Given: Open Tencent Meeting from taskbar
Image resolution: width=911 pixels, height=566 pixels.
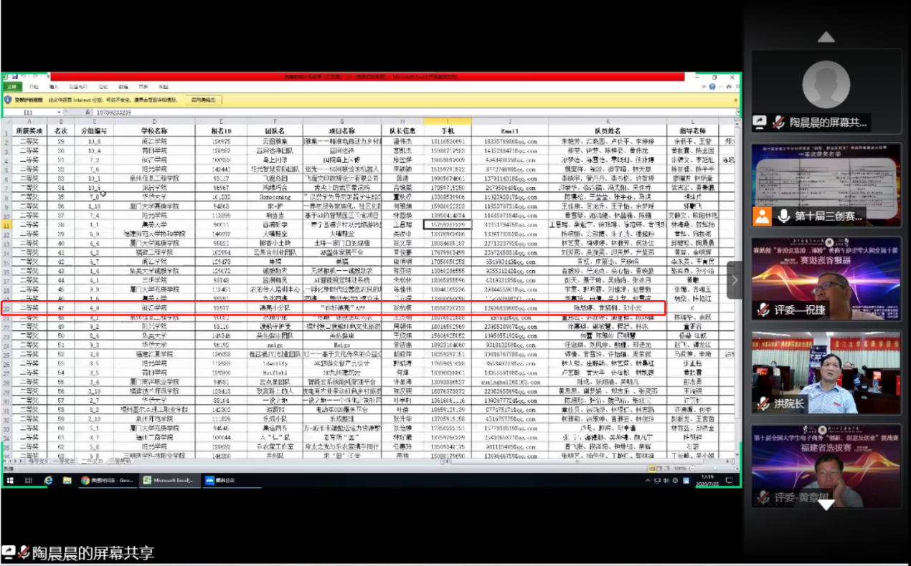Looking at the screenshot, I should [221, 480].
